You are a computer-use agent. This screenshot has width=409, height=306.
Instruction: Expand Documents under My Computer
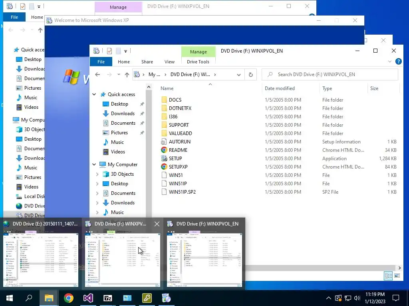(x=97, y=193)
